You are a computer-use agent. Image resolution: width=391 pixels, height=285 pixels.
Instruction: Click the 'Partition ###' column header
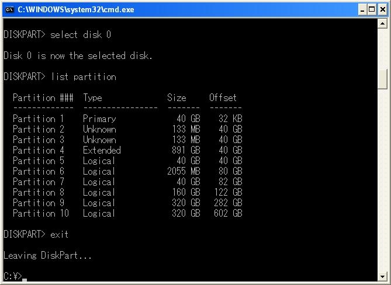point(43,98)
